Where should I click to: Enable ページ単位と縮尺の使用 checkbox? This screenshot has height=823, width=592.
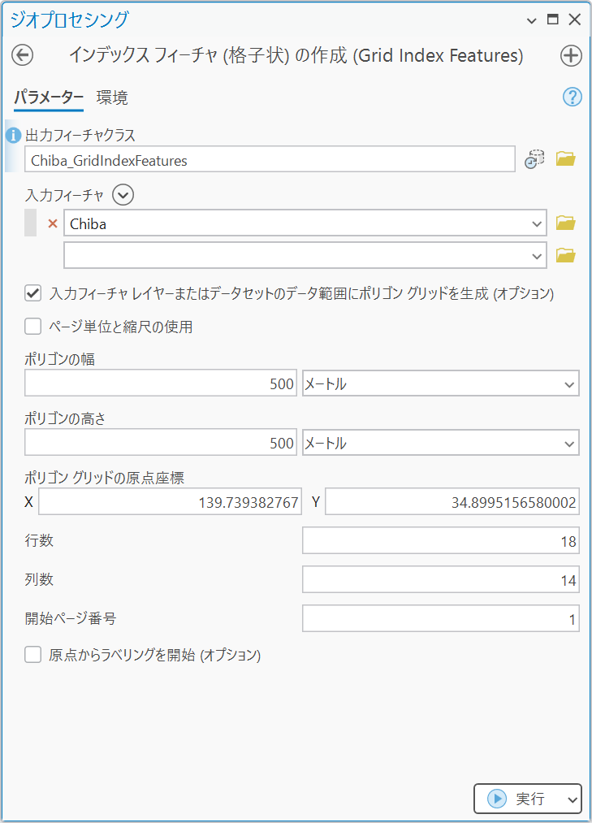point(33,327)
